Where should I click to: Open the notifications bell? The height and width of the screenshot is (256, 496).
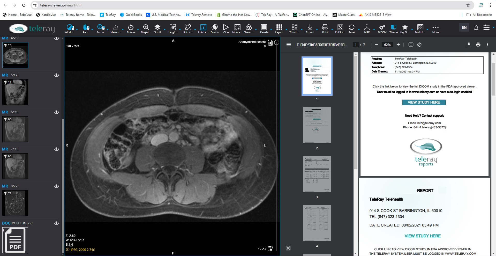[476, 27]
